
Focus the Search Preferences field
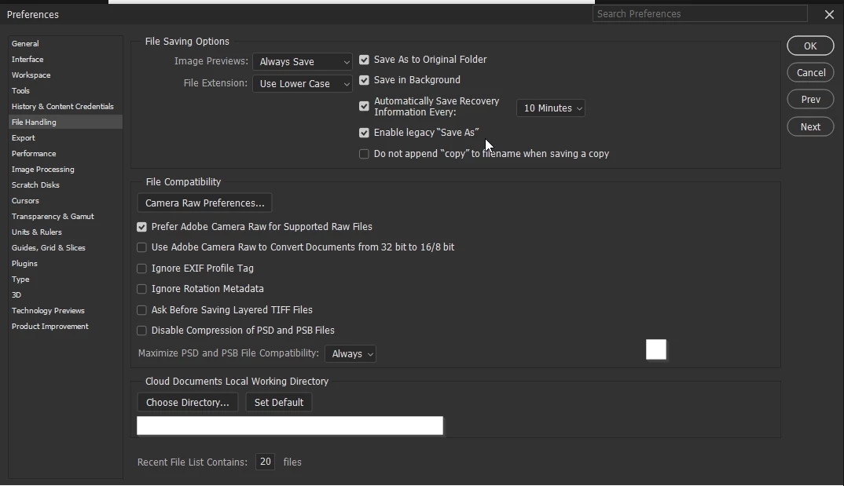point(699,14)
